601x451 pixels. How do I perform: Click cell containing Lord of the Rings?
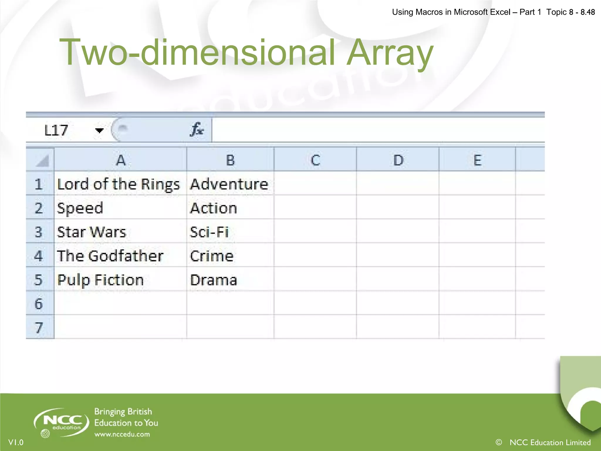pos(121,183)
